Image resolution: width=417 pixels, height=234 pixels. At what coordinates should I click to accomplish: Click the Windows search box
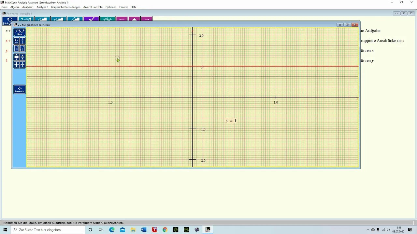coord(48,230)
